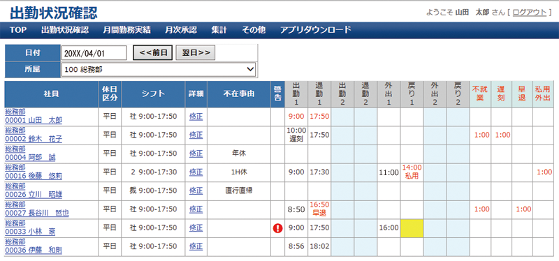559x261 pixels.
Task: Open the 月次承認 menu
Action: pos(181,30)
